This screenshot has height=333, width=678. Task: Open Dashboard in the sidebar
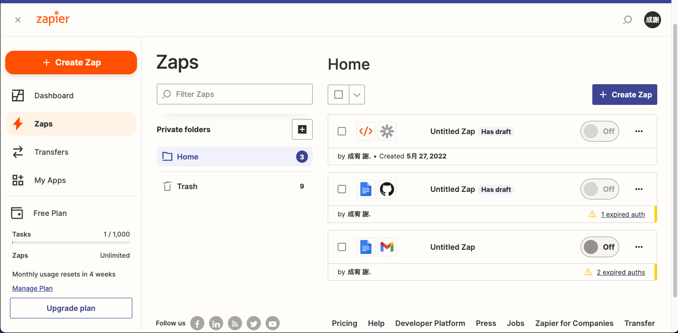(71, 95)
